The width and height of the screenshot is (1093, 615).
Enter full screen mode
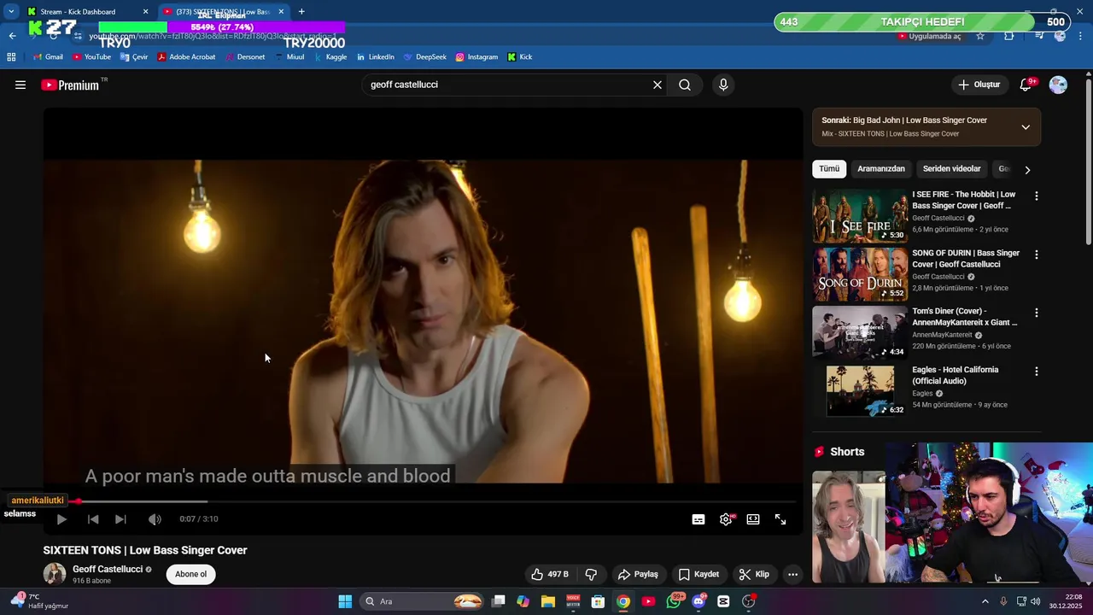click(x=780, y=519)
